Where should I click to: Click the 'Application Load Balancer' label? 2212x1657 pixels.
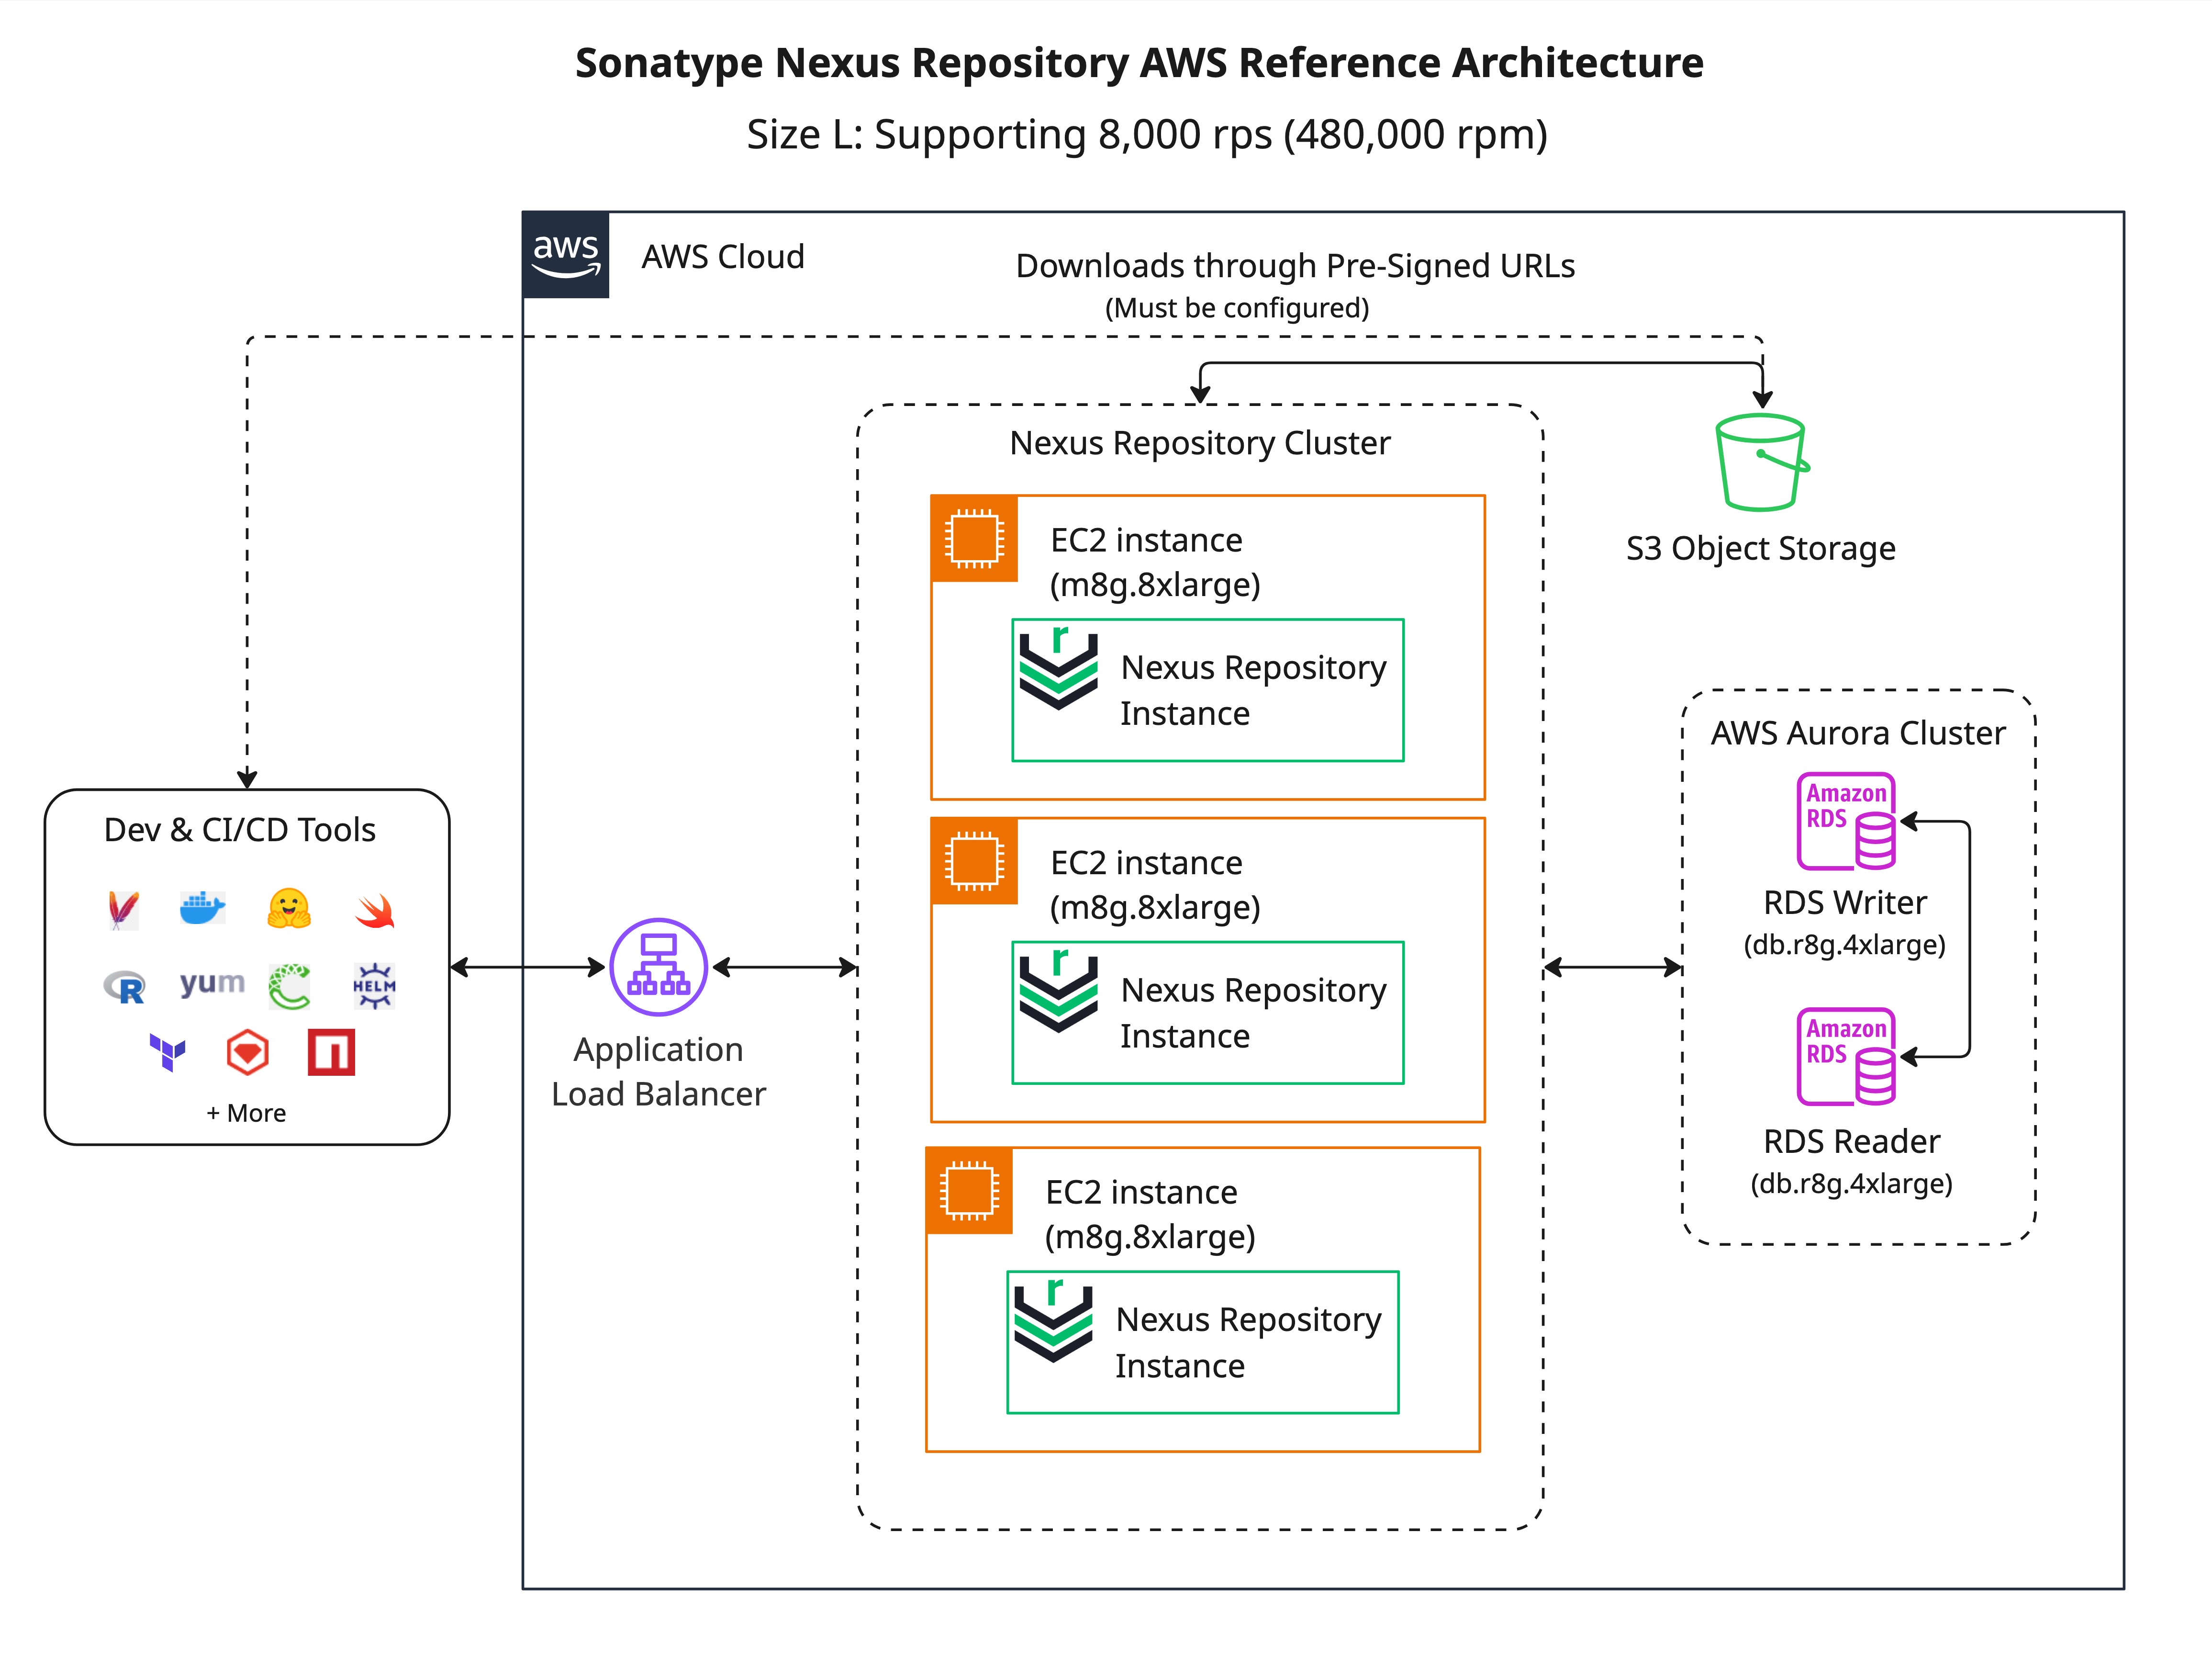pos(658,1071)
